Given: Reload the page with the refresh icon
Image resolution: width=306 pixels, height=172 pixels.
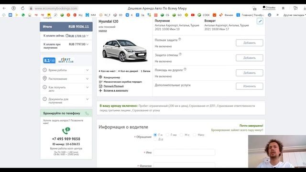Looking at the screenshot, I should (23, 8).
